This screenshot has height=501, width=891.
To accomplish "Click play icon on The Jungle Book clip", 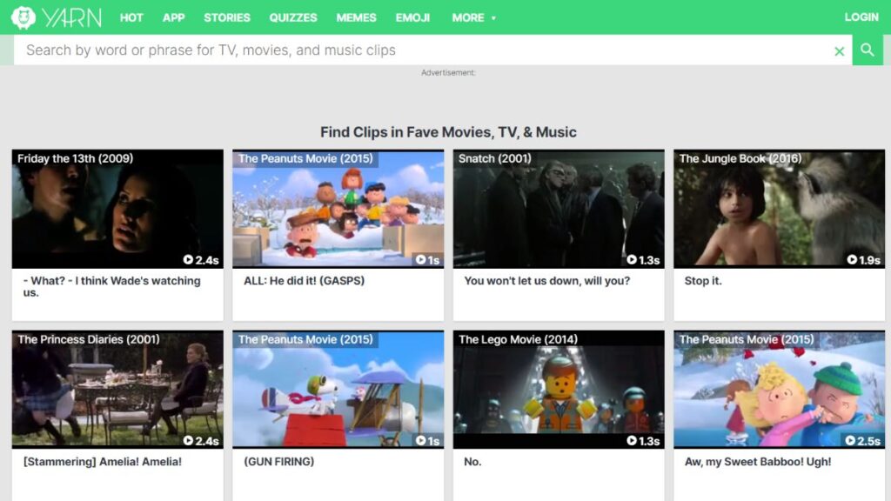I will click(853, 259).
